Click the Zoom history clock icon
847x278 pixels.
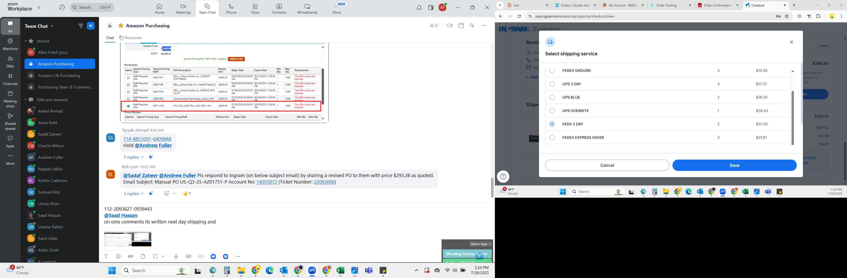pos(62,7)
